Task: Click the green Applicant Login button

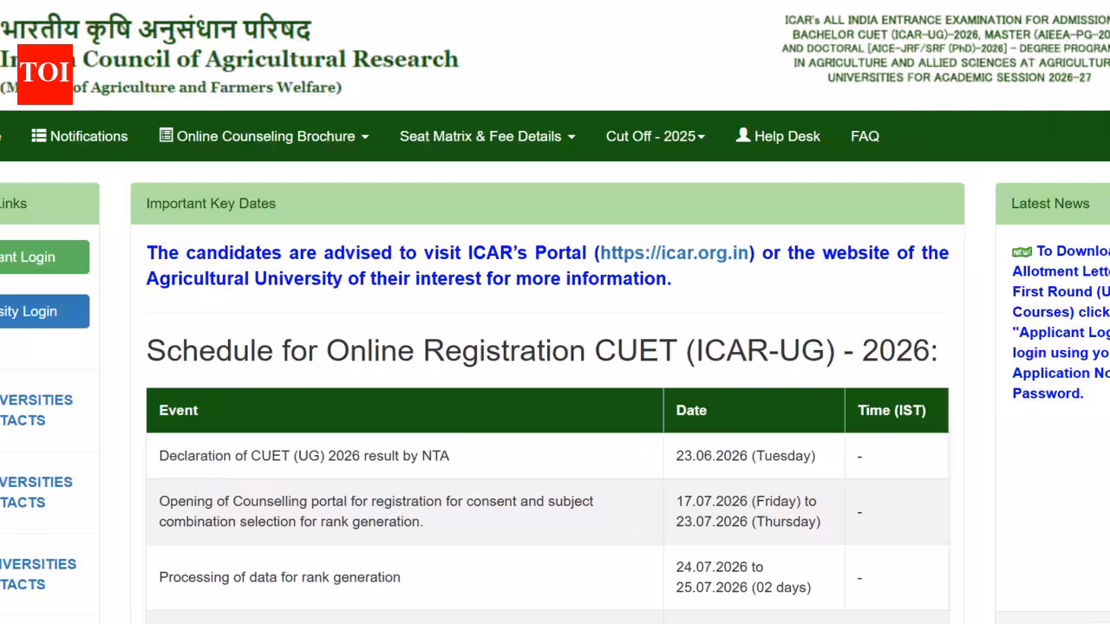Action: [x=43, y=257]
